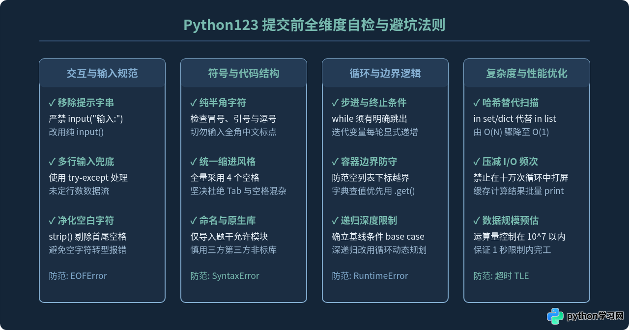This screenshot has width=629, height=330.
Task: Click the line 迭代变量每轮显式递增
Action: tap(375, 132)
